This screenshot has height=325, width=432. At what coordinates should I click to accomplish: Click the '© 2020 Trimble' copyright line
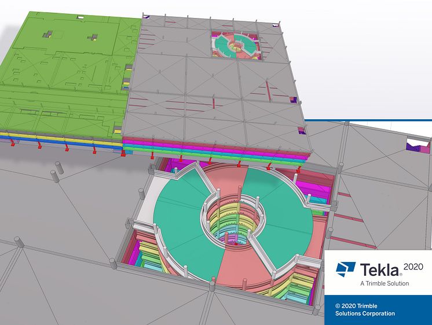click(356, 306)
